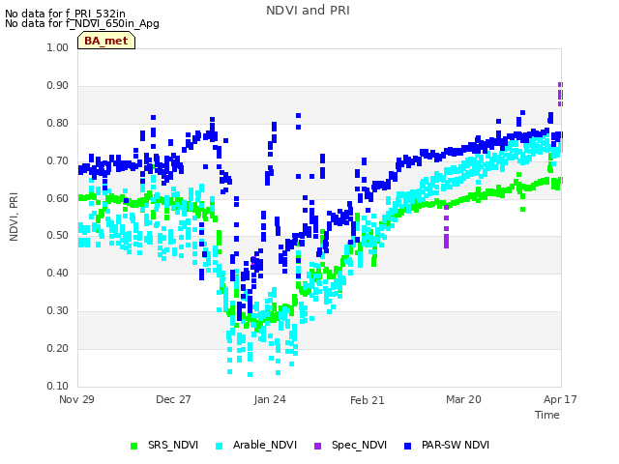
Task: Click the 0.90 y-axis tick label
Action: click(58, 86)
